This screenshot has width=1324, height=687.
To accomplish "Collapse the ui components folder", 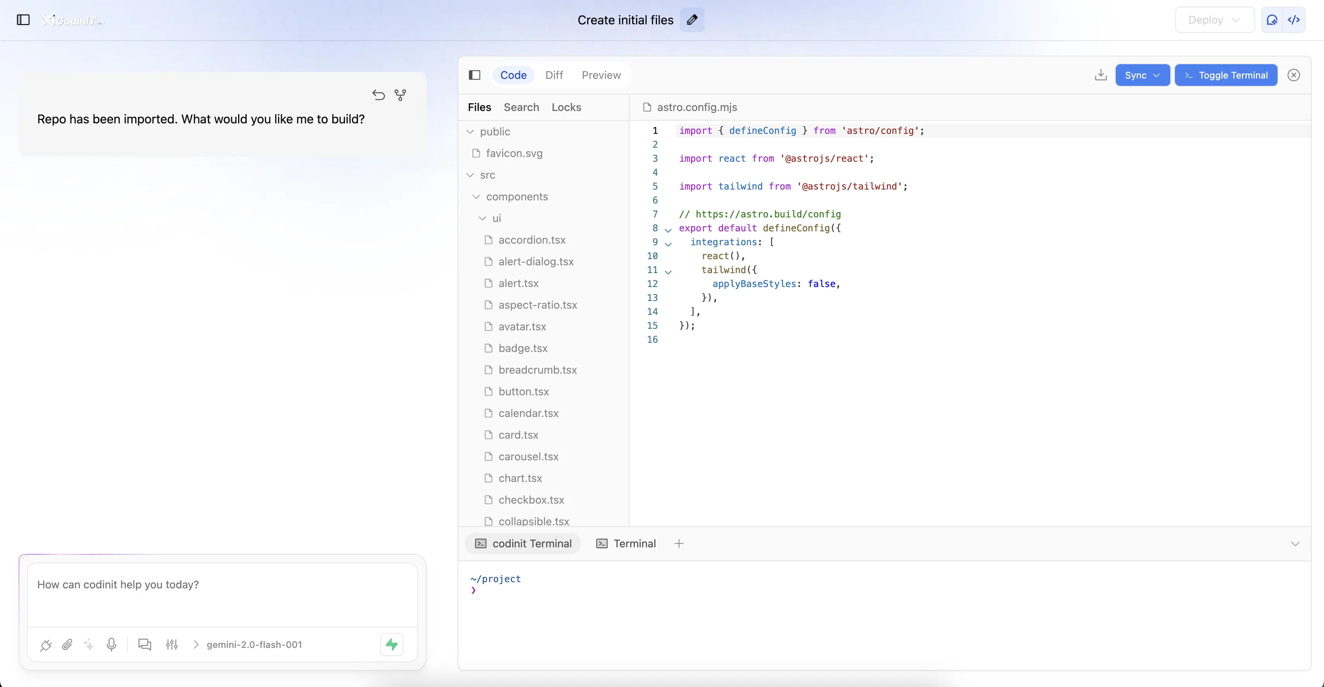I will tap(482, 218).
